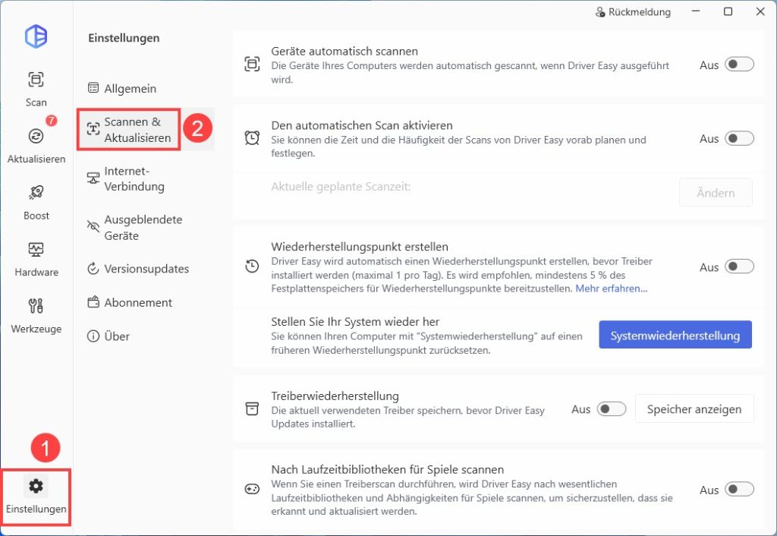Follow the Mehr erfahren... link
777x536 pixels.
(x=611, y=288)
